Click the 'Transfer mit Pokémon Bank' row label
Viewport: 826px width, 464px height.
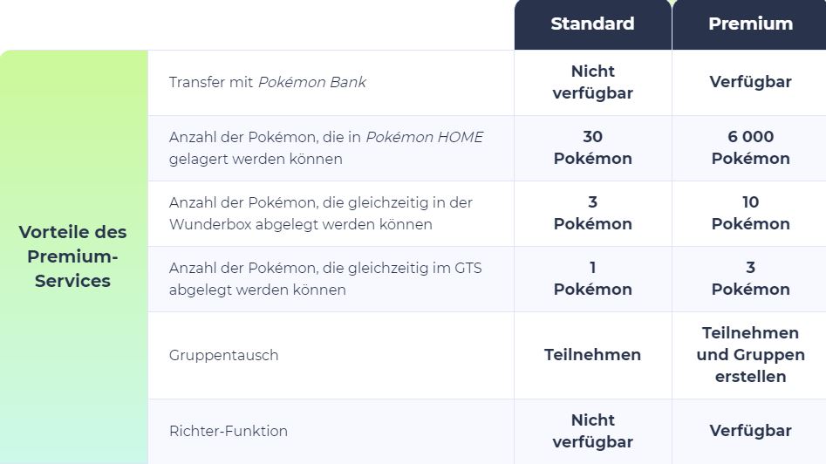[268, 83]
